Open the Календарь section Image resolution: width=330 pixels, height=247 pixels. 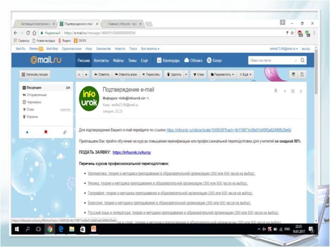pyautogui.click(x=168, y=61)
